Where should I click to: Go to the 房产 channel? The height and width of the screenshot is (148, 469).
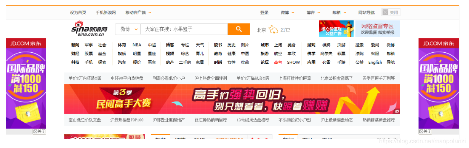pyautogui.click(x=170, y=62)
